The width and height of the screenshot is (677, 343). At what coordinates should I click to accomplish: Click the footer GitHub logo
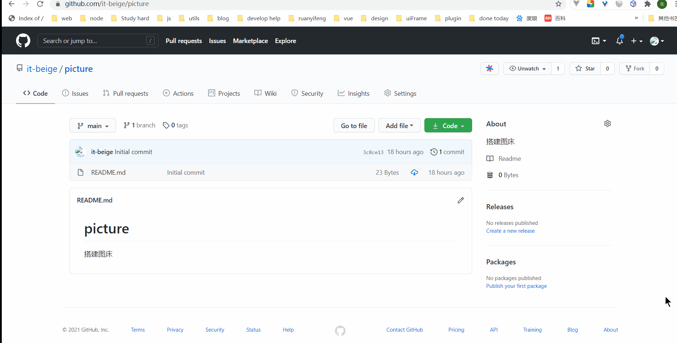pos(340,331)
